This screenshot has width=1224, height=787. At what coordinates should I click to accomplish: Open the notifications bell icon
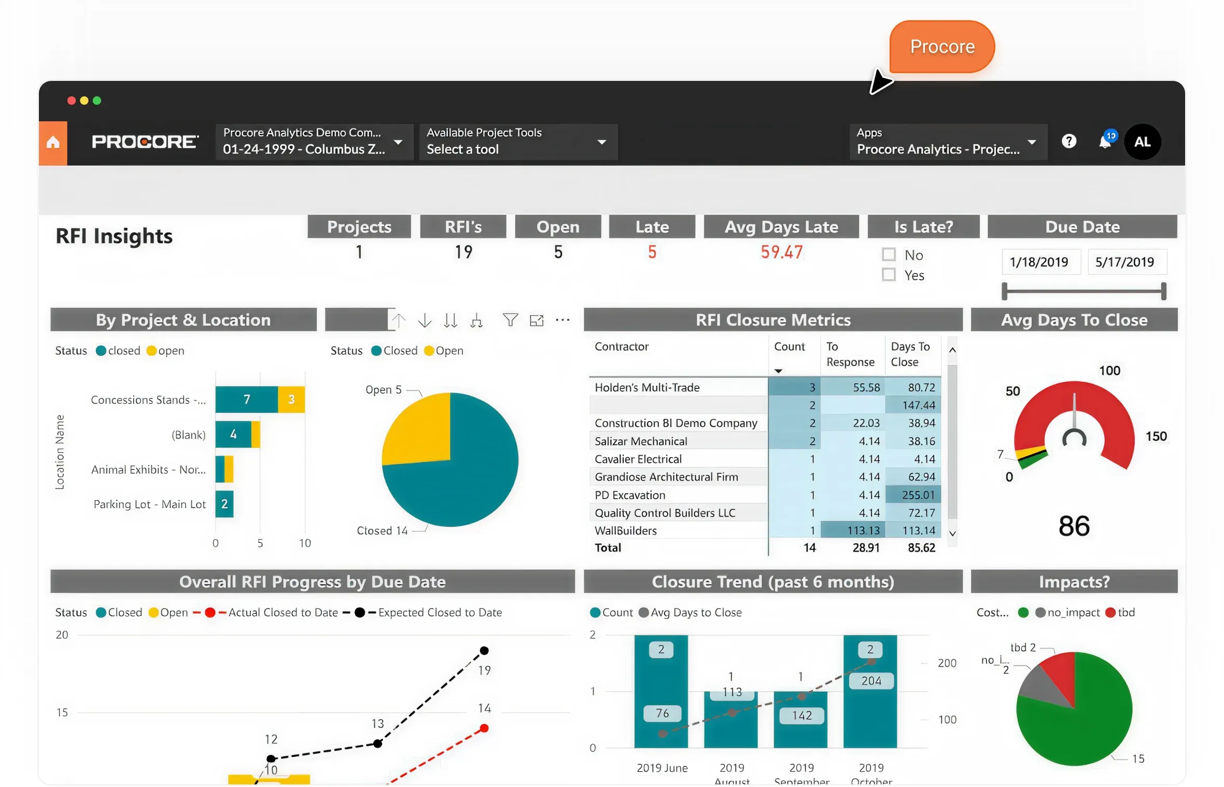(1105, 141)
